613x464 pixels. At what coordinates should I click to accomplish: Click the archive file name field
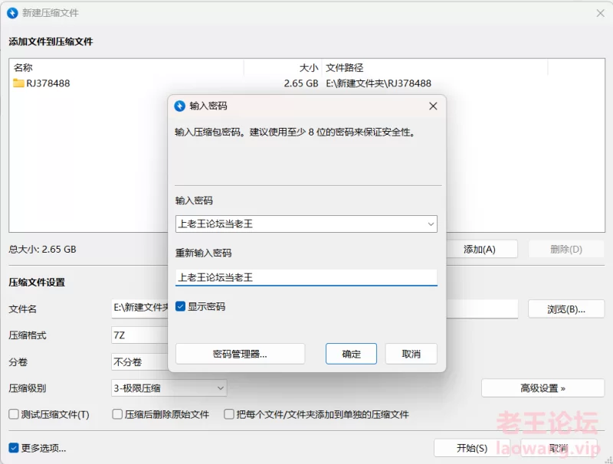coord(139,309)
